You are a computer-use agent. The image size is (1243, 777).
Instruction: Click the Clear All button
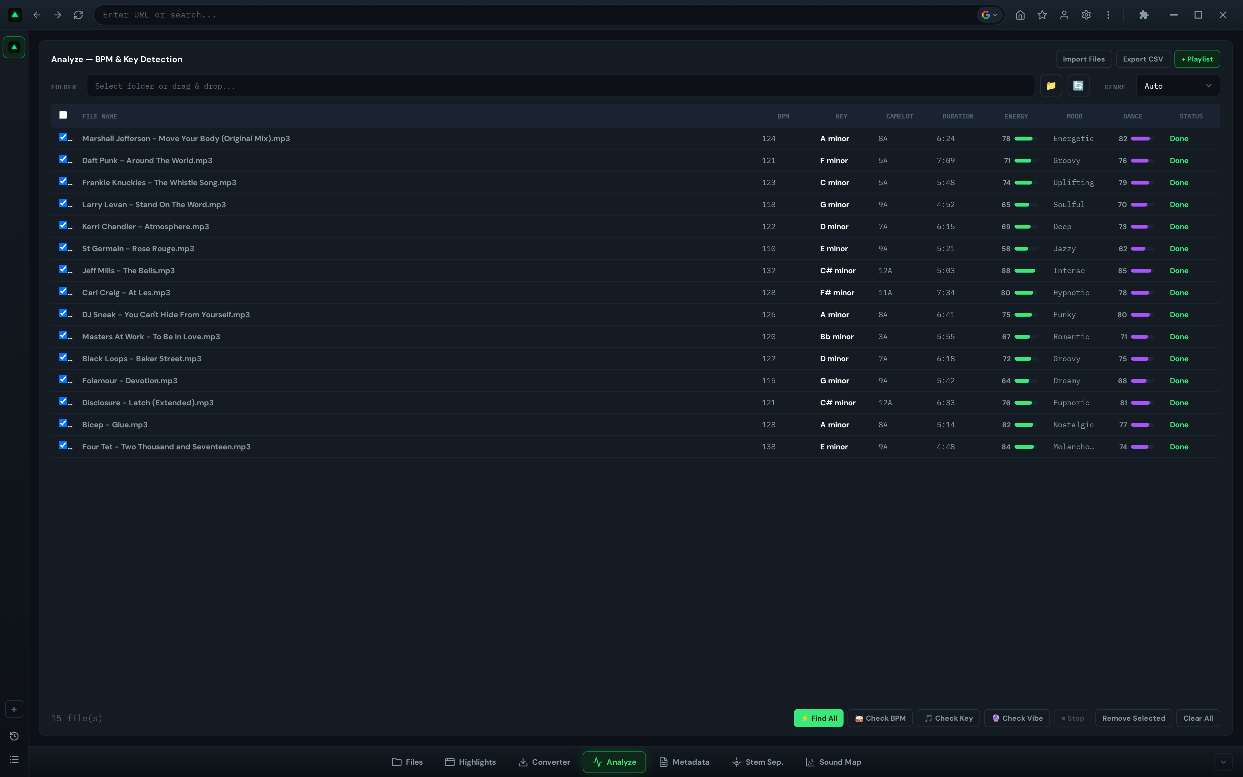click(x=1198, y=718)
